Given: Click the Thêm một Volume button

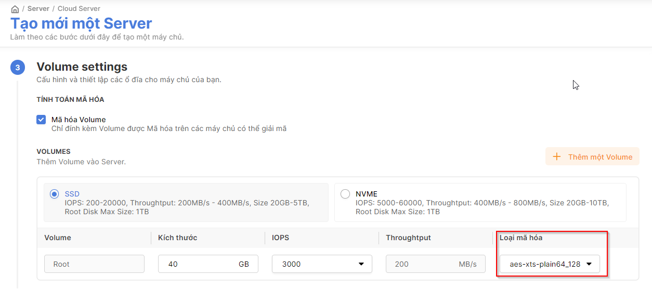Looking at the screenshot, I should tap(592, 156).
